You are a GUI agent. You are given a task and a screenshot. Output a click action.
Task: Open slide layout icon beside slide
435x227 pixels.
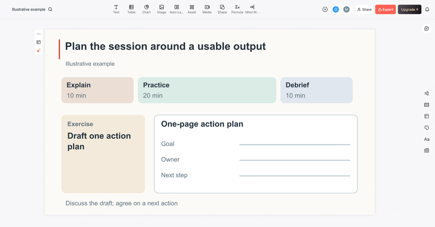tap(39, 42)
